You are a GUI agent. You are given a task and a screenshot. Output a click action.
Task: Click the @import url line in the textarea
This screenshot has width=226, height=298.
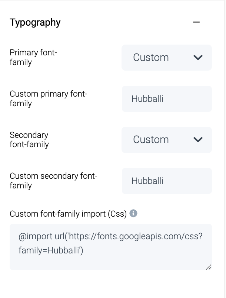pos(110,236)
